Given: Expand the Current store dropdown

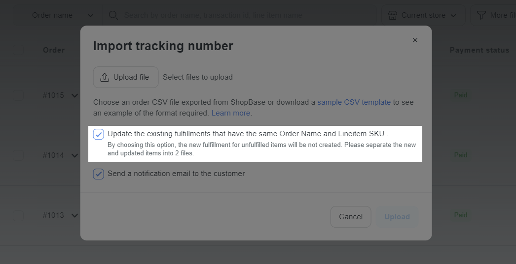Looking at the screenshot, I should pyautogui.click(x=423, y=15).
